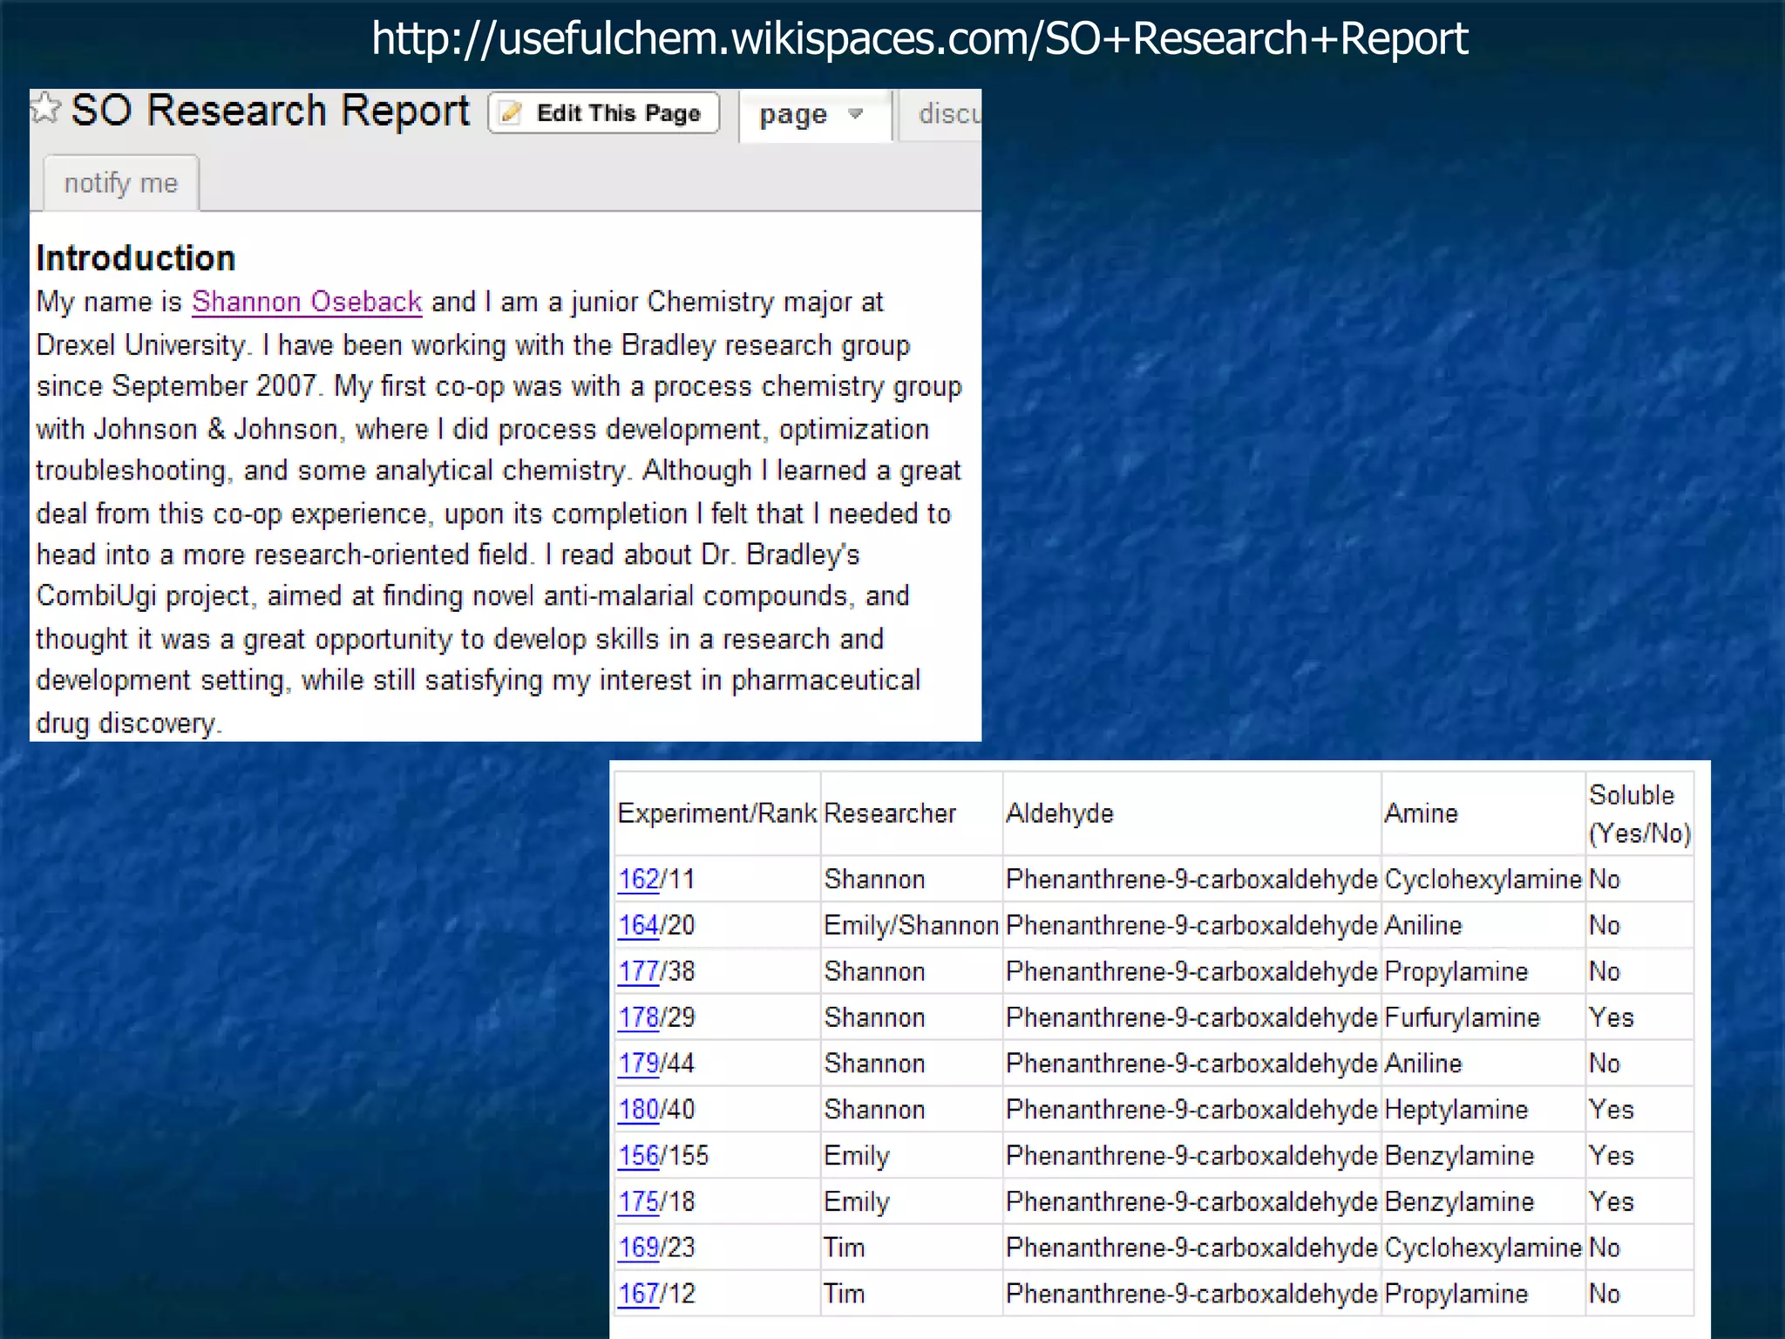Open experiment 169 link
The width and height of the screenshot is (1785, 1339).
pos(639,1247)
